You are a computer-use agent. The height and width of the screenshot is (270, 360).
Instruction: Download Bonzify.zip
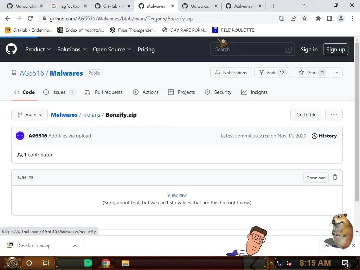click(316, 178)
